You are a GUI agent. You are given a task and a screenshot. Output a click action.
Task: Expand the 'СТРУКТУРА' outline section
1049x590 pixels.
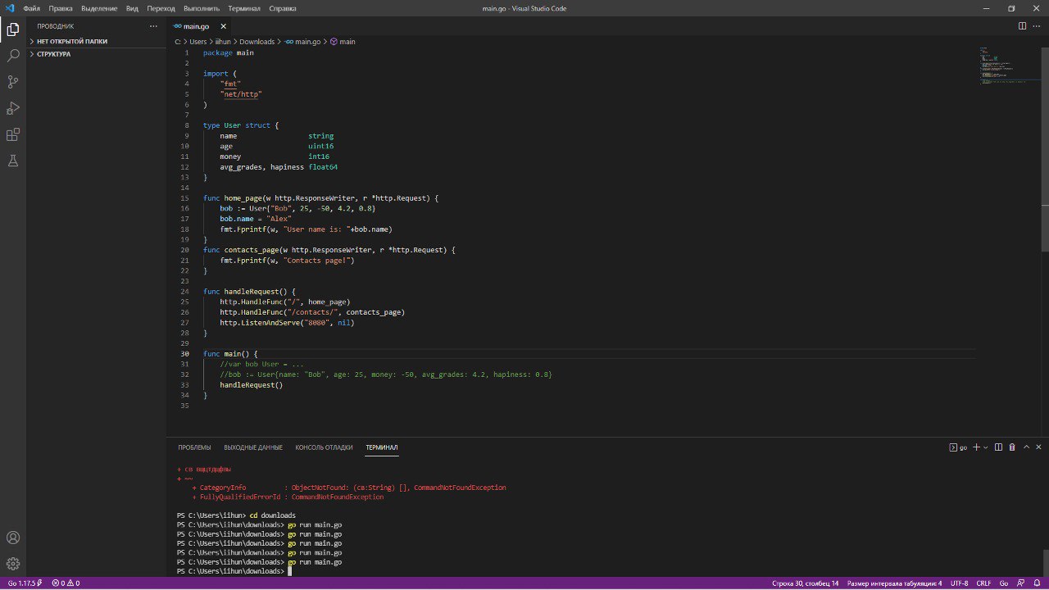click(x=53, y=54)
